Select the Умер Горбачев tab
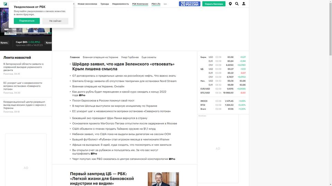Screen dimensions: 332x186 click(130, 57)
